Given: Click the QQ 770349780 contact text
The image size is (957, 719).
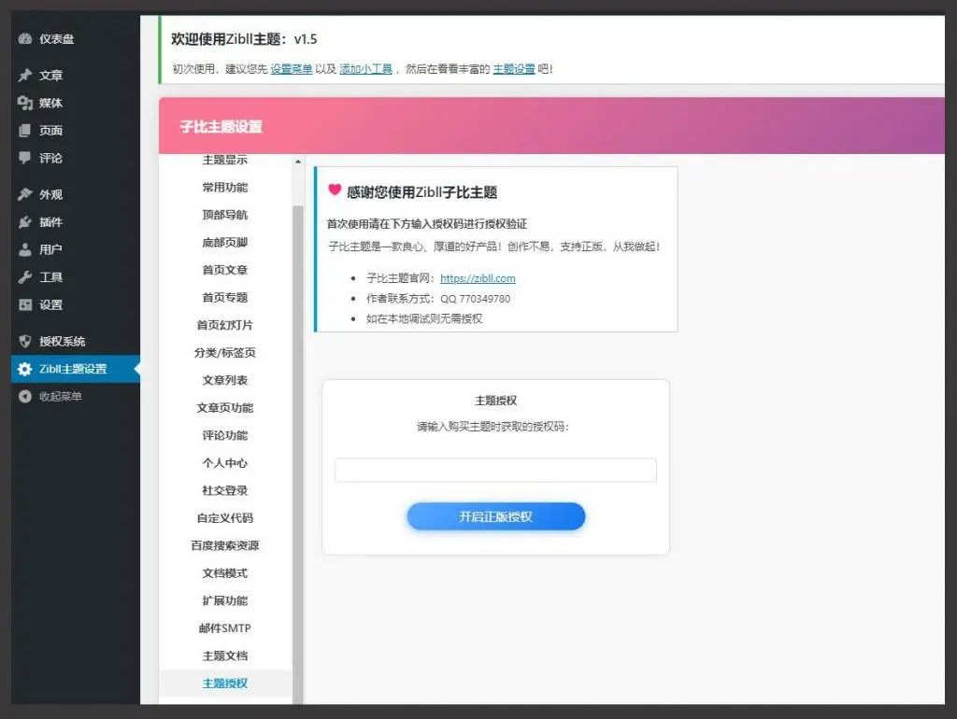Looking at the screenshot, I should pos(476,299).
